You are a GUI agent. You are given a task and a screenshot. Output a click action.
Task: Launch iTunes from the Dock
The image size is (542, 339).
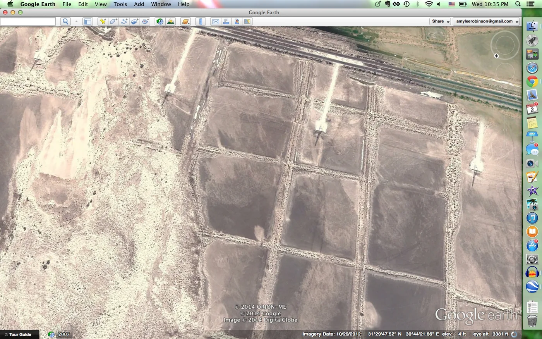[x=532, y=218]
